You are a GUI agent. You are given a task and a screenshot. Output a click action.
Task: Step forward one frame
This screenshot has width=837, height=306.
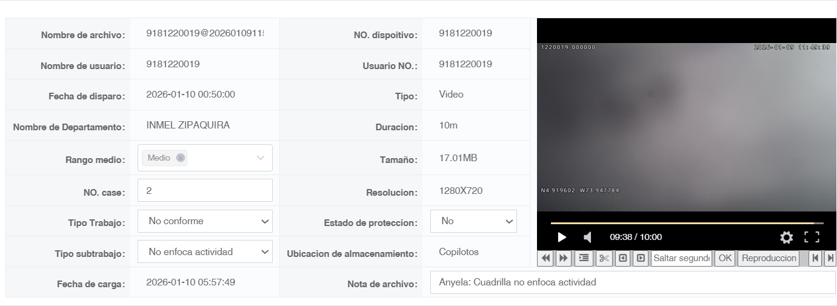640,258
